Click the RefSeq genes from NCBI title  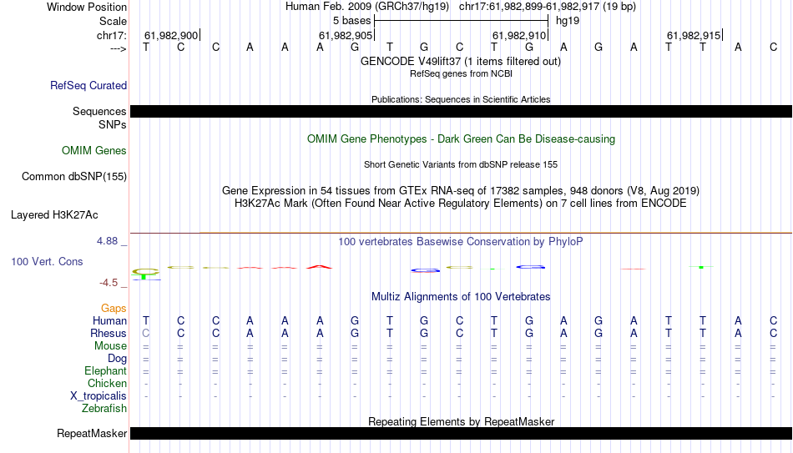(x=461, y=73)
